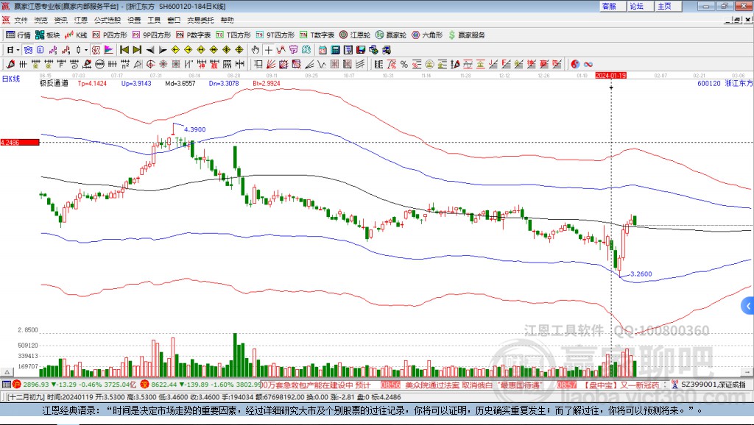Image resolution: width=754 pixels, height=425 pixels.
Task: Open the 六角形 hexagon tool
Action: point(426,35)
